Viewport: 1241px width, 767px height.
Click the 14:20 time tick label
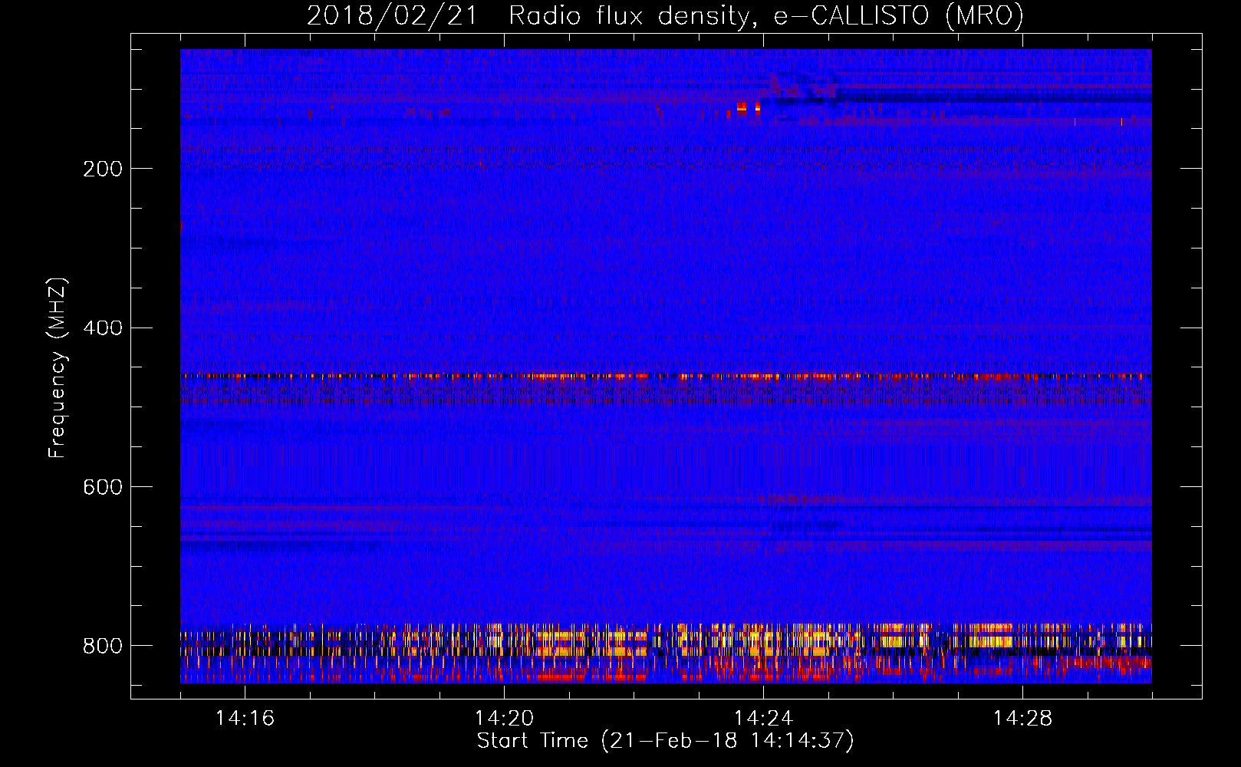(x=504, y=718)
